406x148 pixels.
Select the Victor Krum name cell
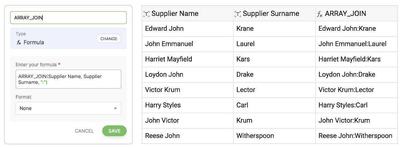pyautogui.click(x=163, y=90)
